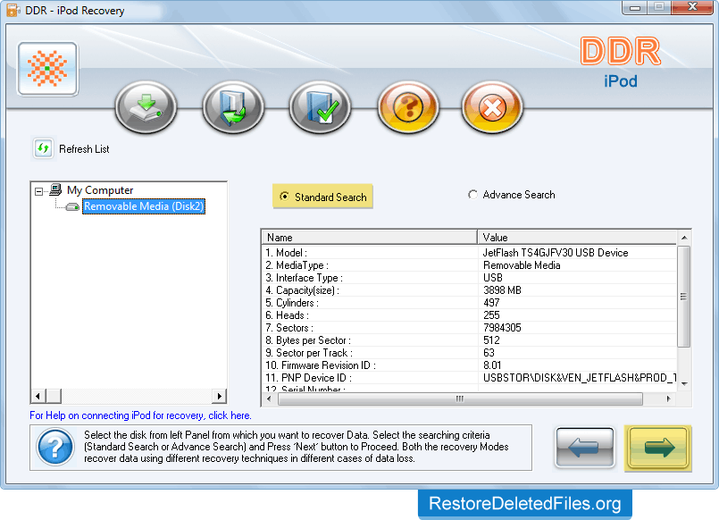Click the '497' cylinders value
The height and width of the screenshot is (520, 719).
[491, 303]
